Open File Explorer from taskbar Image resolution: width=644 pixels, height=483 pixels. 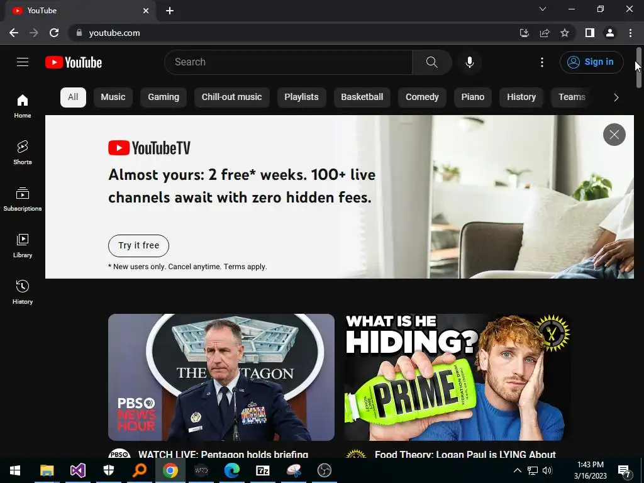(x=47, y=470)
